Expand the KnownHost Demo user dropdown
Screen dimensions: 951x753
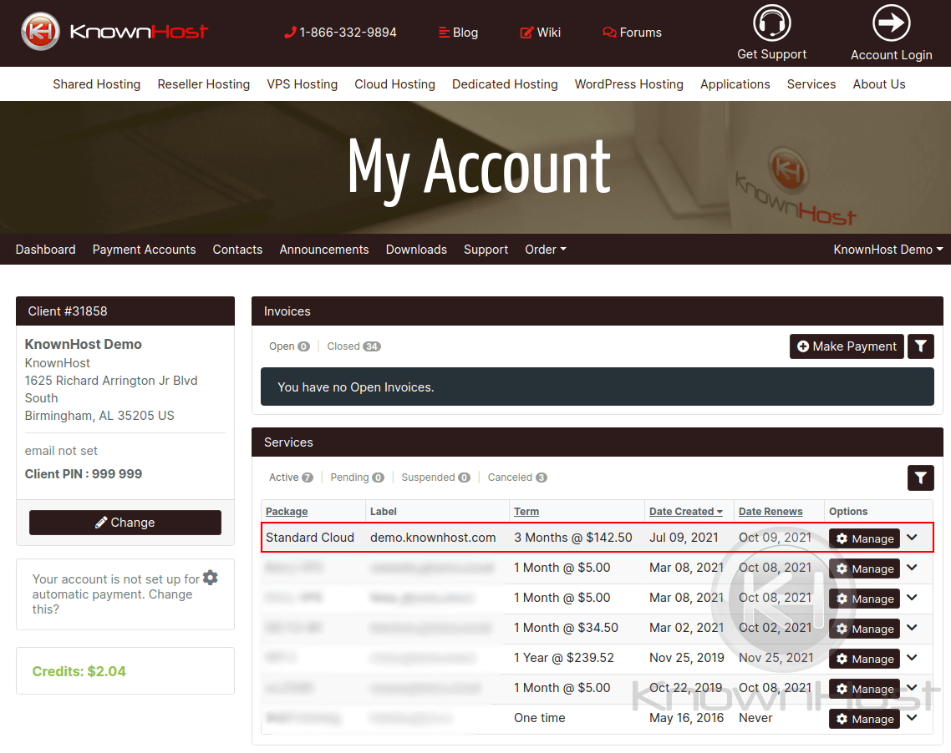pyautogui.click(x=888, y=250)
